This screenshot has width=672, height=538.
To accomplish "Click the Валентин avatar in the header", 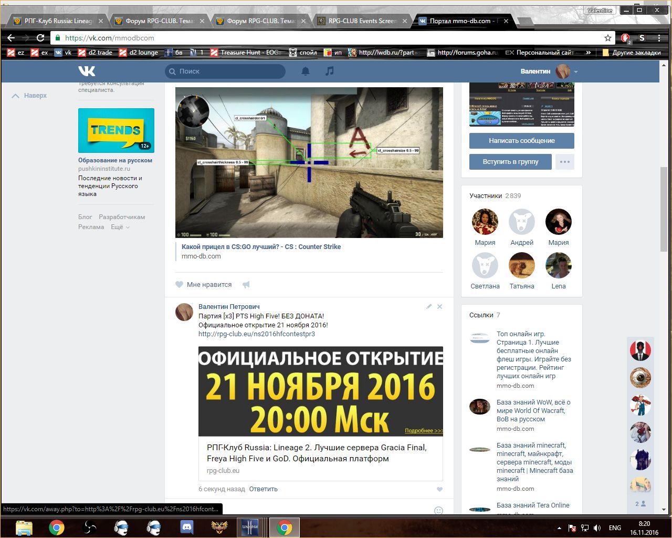I will pos(563,71).
